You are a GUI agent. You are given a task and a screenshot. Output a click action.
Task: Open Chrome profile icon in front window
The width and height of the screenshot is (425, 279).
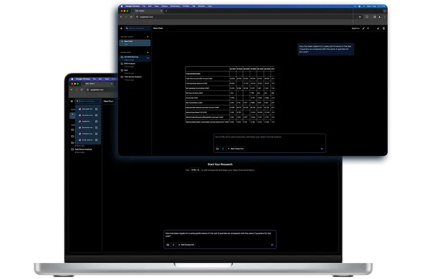coord(379,17)
